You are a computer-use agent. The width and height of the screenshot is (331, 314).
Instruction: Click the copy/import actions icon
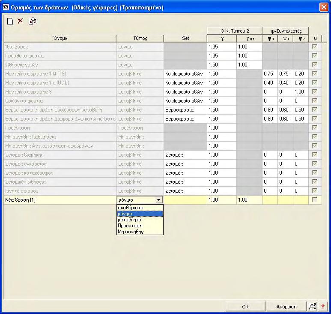tap(32, 21)
